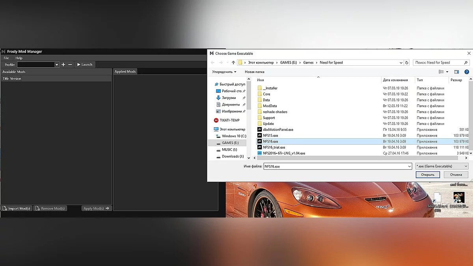Screen dimensions: 473x266
Task: Add a new profile with the plus icon
Action: click(x=63, y=64)
